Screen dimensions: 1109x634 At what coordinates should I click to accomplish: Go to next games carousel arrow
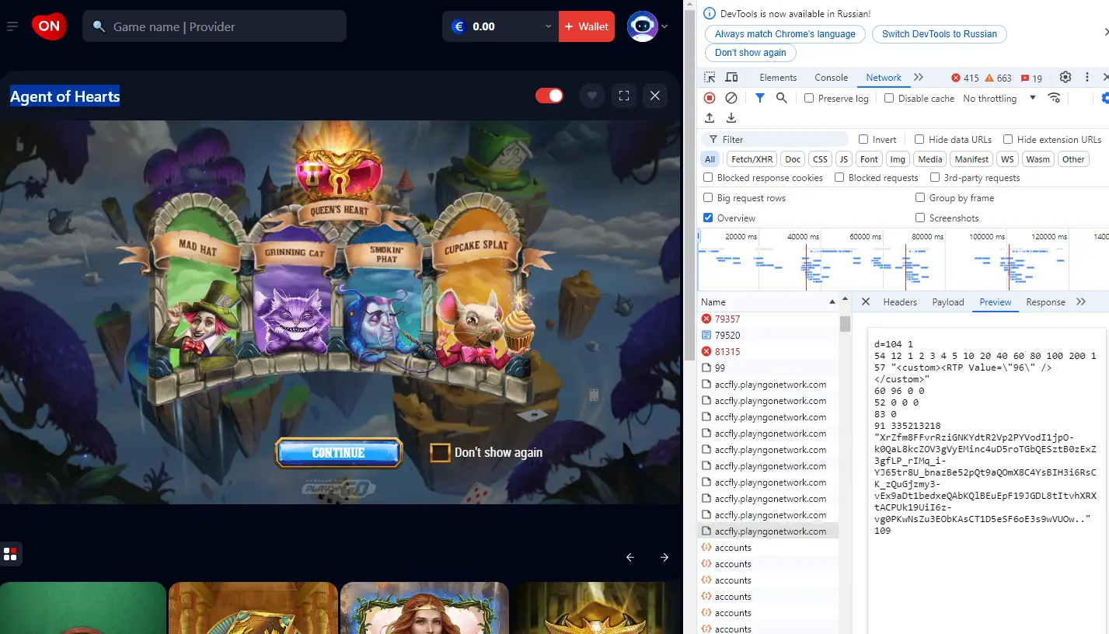click(664, 557)
